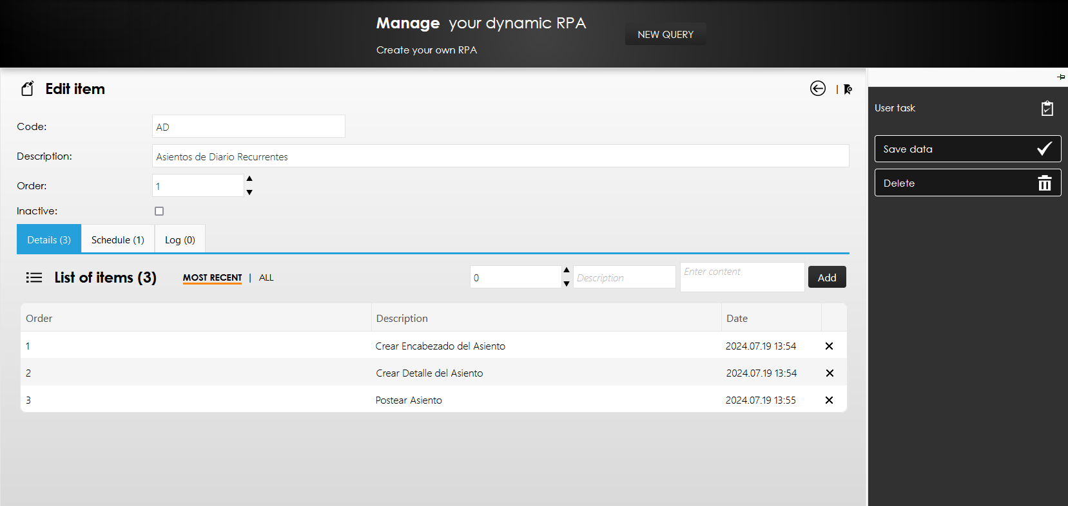The height and width of the screenshot is (506, 1068).
Task: Focus the Code input field
Action: tap(249, 127)
